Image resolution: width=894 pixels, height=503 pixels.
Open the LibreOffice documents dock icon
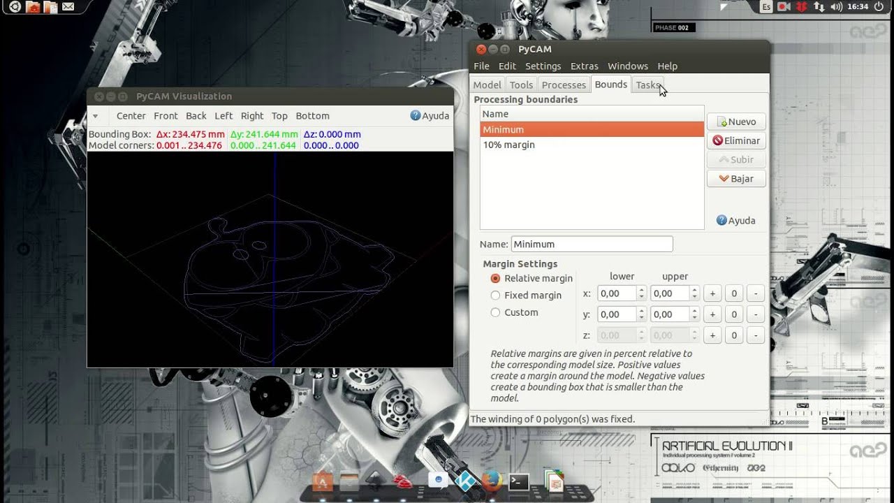(554, 481)
